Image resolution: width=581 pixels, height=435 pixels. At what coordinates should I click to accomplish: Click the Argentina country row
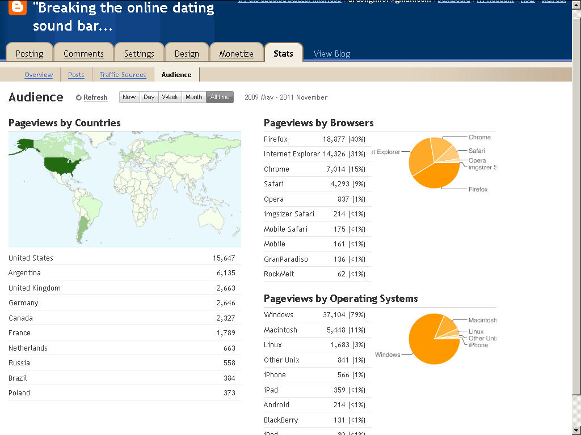coord(124,273)
